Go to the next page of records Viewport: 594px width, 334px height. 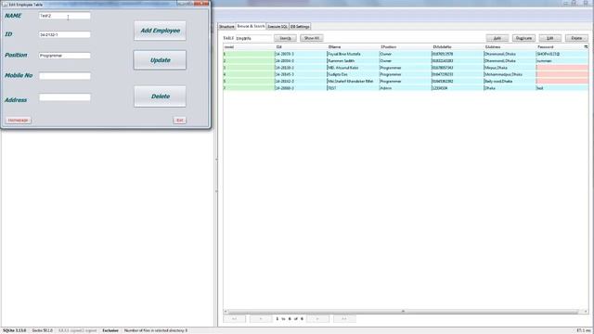317,319
